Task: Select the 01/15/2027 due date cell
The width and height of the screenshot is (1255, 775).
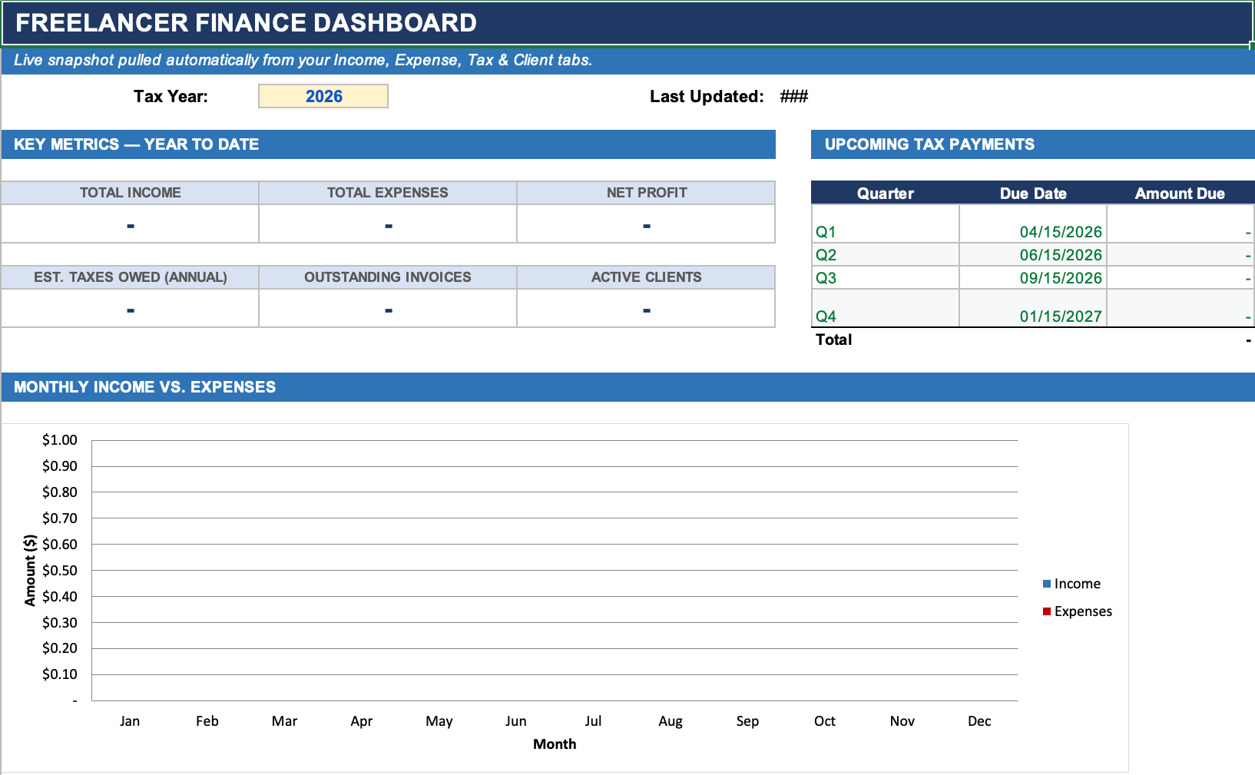Action: coord(1033,309)
